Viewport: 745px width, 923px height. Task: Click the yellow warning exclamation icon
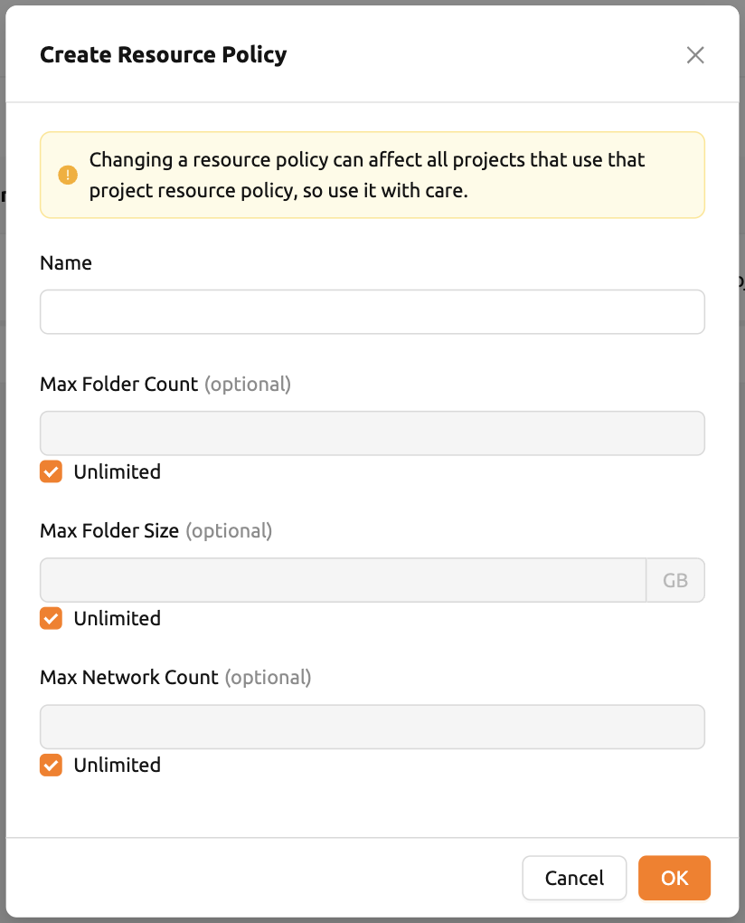pyautogui.click(x=68, y=175)
